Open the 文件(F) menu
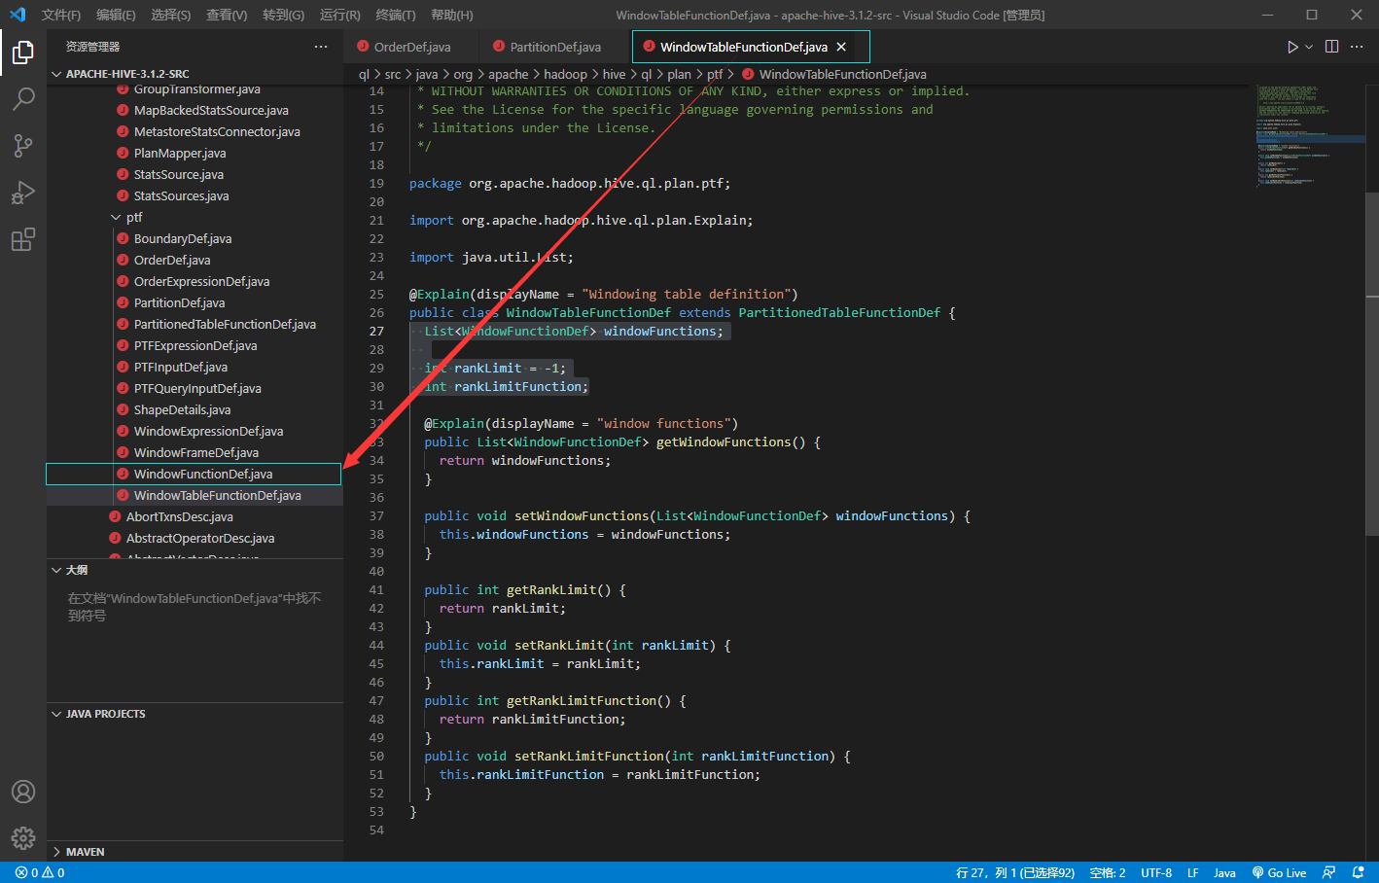The width and height of the screenshot is (1379, 883). pyautogui.click(x=61, y=15)
